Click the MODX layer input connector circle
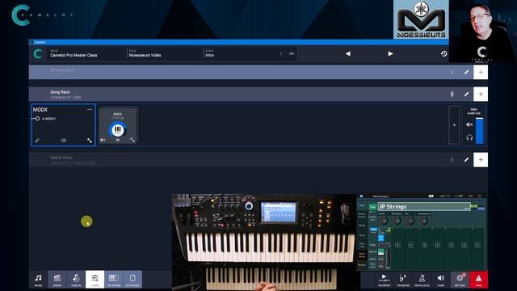 point(37,119)
